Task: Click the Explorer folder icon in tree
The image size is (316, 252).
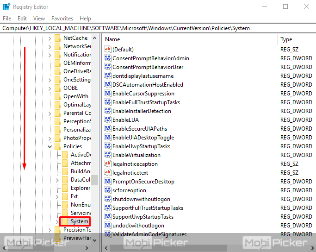Action: (x=65, y=188)
